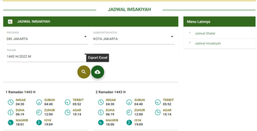The height and width of the screenshot is (131, 257).
Task: Click the chart icon in Jadwal Imsakiyah header
Action: pos(10,21)
